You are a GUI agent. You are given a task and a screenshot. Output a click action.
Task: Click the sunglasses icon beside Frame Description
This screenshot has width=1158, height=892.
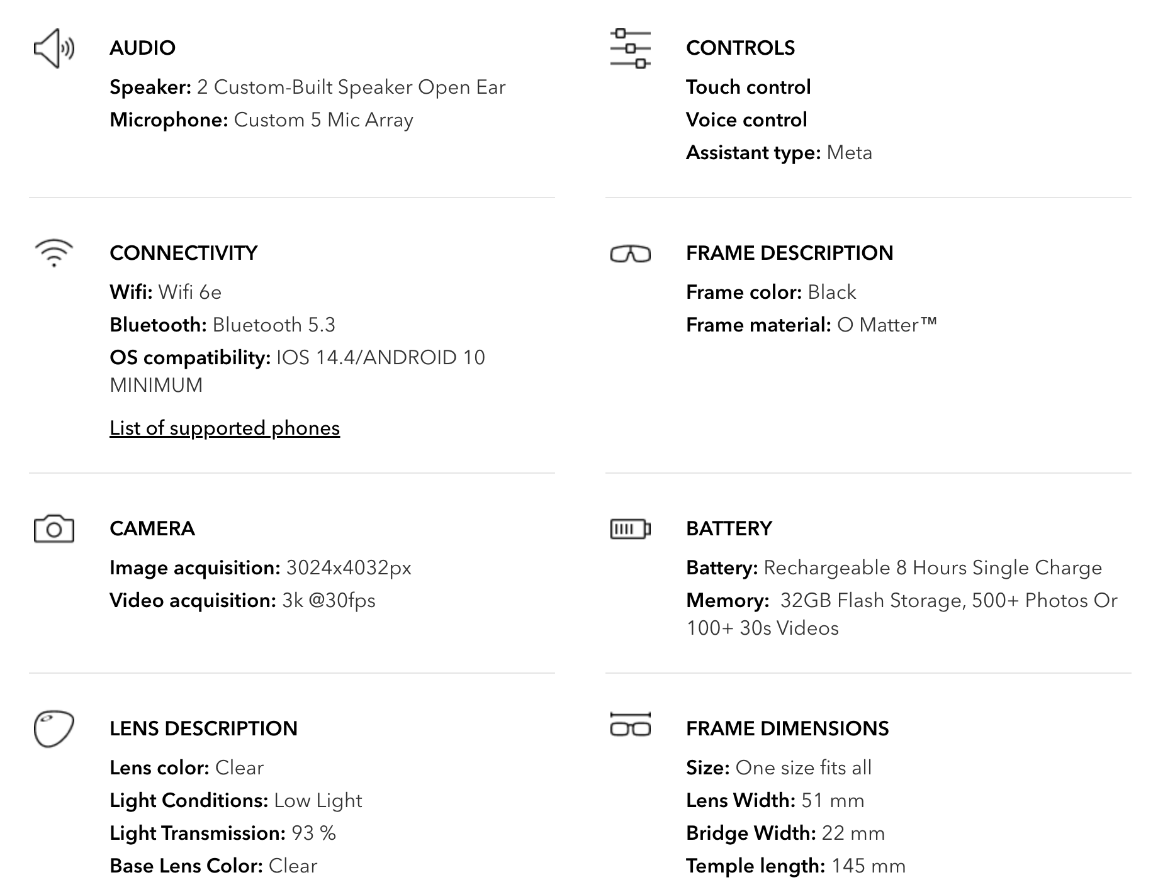pos(630,254)
